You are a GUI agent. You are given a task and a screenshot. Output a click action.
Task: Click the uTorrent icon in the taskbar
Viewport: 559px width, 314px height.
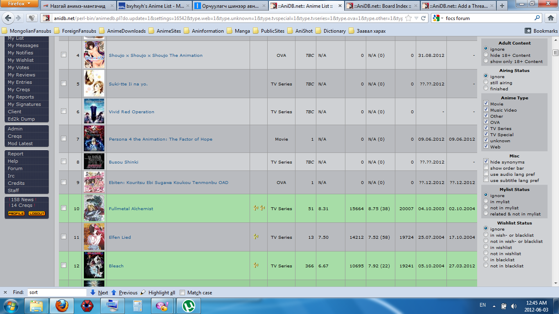pos(188,305)
